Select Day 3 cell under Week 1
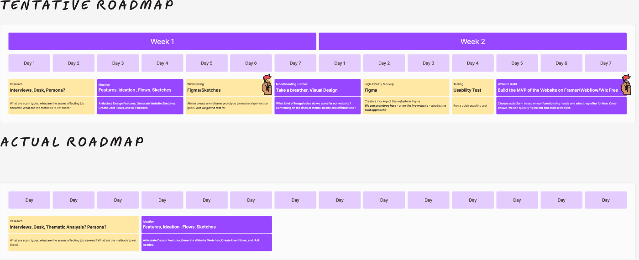 (x=118, y=63)
